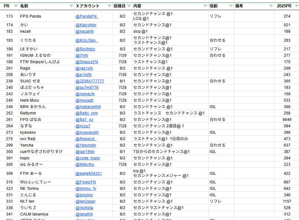Select the 2025PR value 1157

[287, 201]
